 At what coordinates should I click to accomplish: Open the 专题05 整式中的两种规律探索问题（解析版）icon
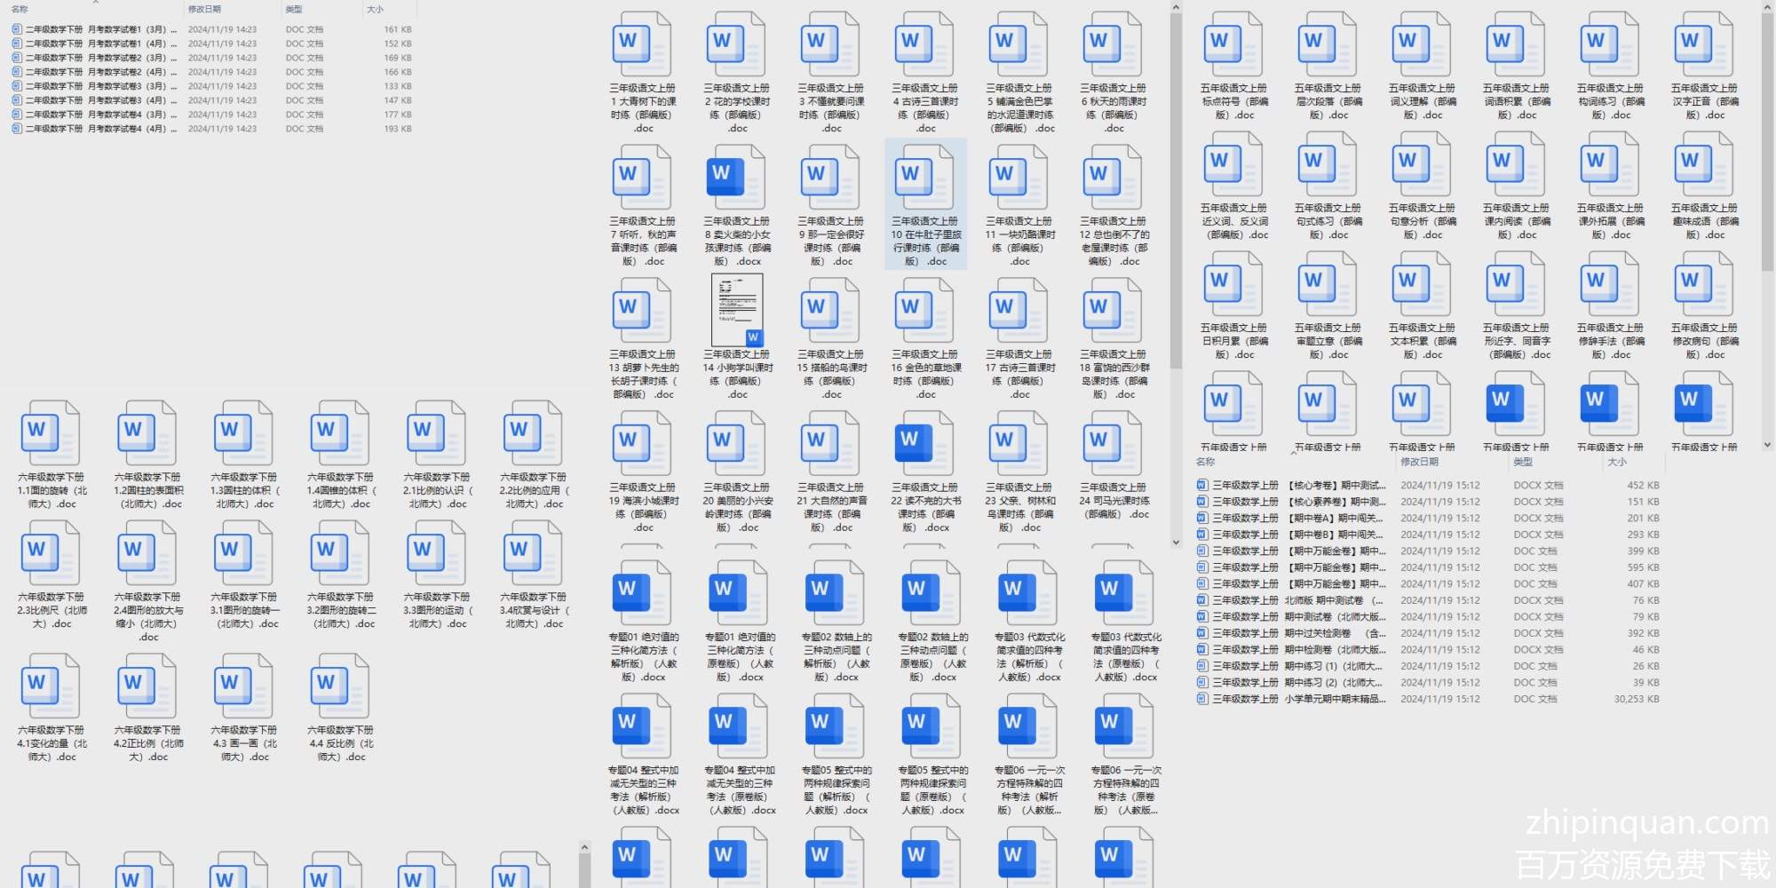pos(835,726)
